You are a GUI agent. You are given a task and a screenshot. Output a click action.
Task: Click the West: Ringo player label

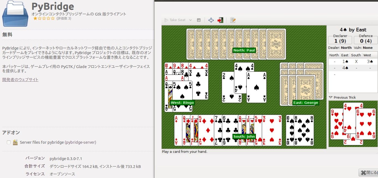(182, 103)
